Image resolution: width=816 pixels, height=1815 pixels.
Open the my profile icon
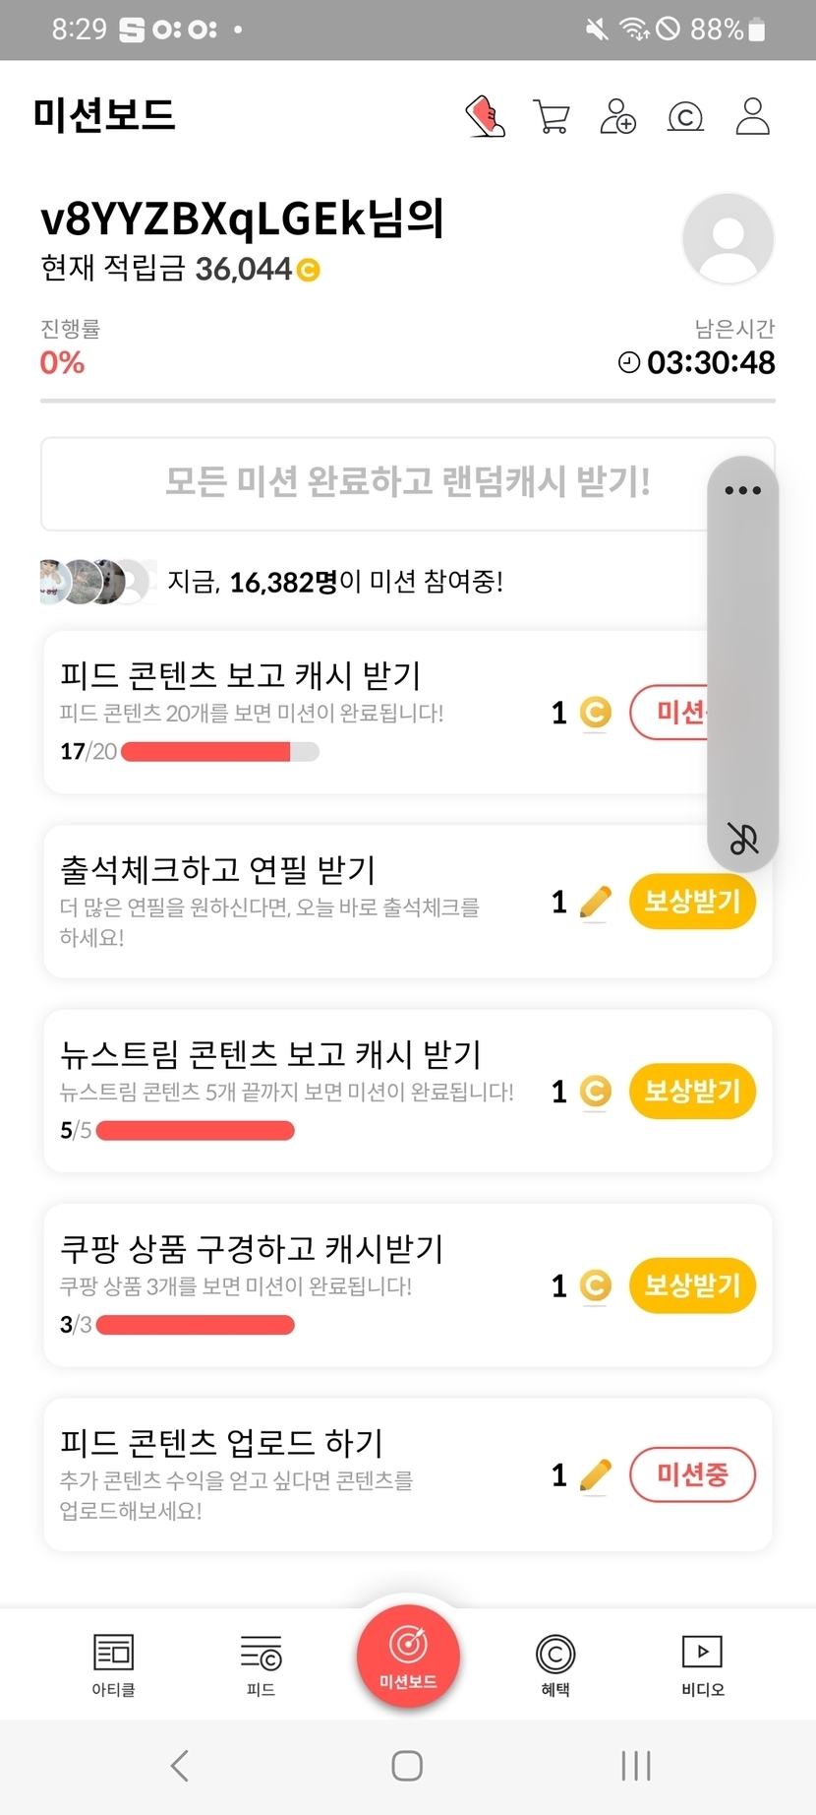coord(752,116)
